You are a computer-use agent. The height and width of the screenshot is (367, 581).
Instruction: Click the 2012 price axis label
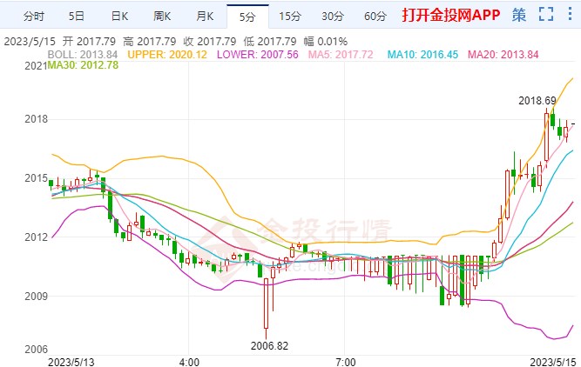point(36,237)
